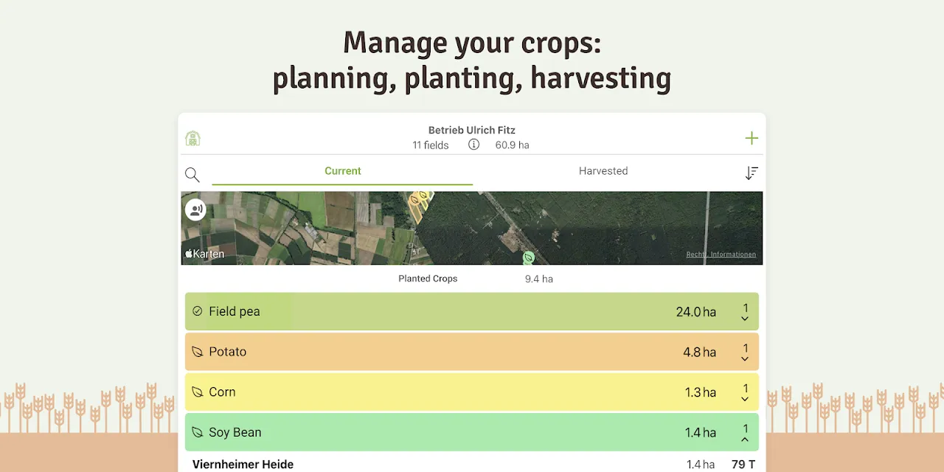This screenshot has height=472, width=944.
Task: Expand the Field pea crop group
Action: (745, 312)
